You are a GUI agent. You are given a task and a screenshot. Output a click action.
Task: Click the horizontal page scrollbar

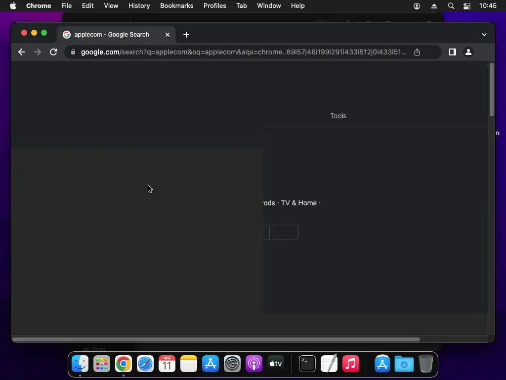216,339
